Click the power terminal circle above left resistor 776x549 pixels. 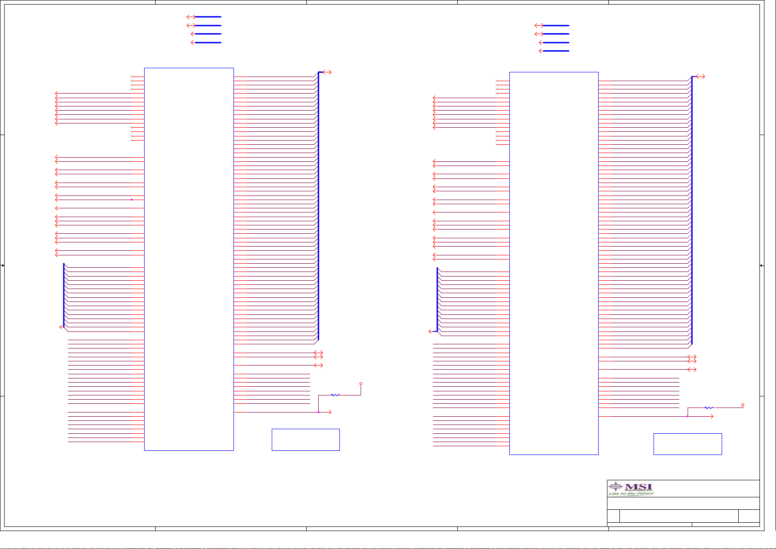click(361, 384)
